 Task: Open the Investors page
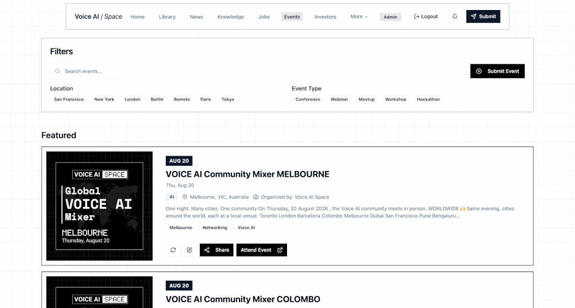[x=325, y=17]
